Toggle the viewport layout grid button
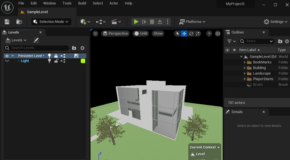Viewport: 290px width, 160px height. 218,34
